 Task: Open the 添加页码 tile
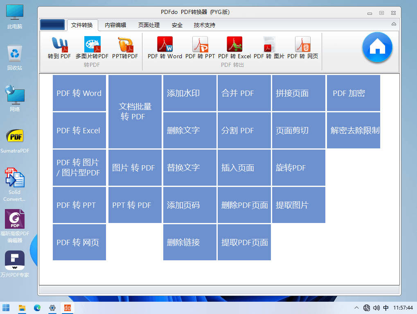pyautogui.click(x=189, y=205)
